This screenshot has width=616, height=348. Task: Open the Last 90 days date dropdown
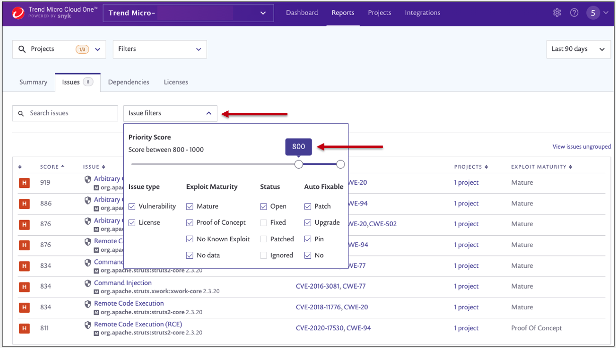click(578, 49)
